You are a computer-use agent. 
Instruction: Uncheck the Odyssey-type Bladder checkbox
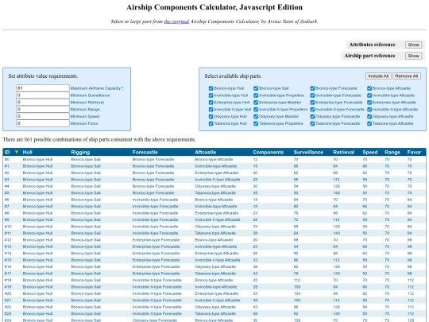[x=256, y=116]
